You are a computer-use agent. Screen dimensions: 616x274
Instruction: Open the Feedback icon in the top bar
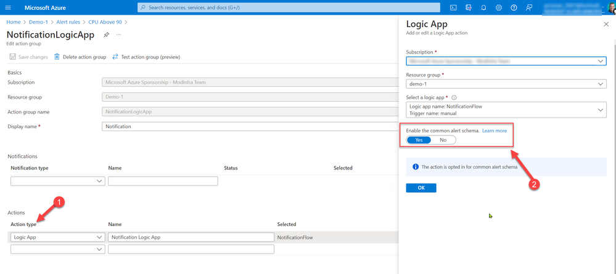529,7
